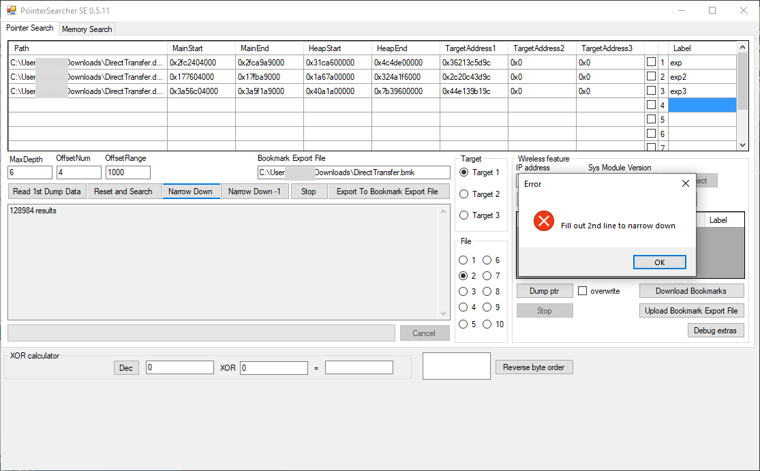
Task: Click the Path column header
Action: click(88, 48)
